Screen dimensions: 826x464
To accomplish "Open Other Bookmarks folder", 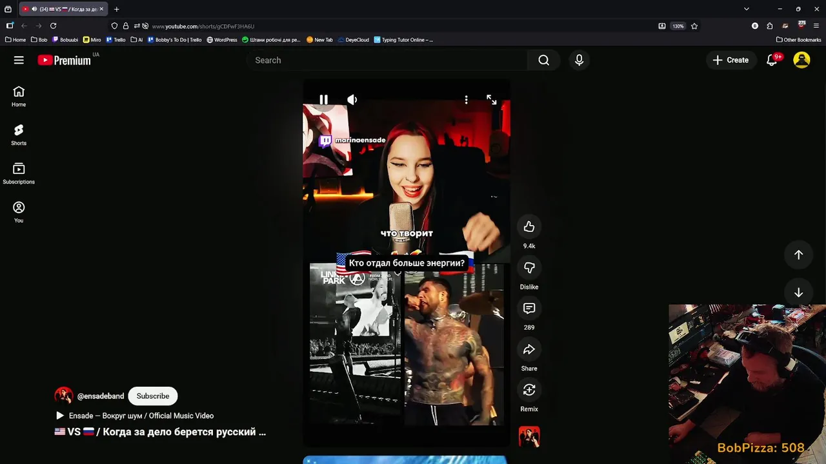I will pyautogui.click(x=799, y=40).
